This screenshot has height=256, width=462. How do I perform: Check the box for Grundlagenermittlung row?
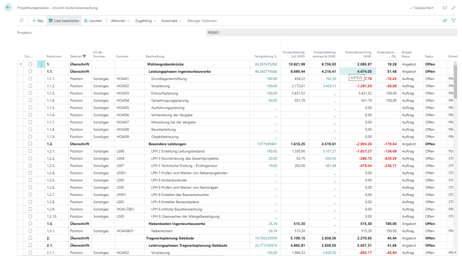[30, 79]
